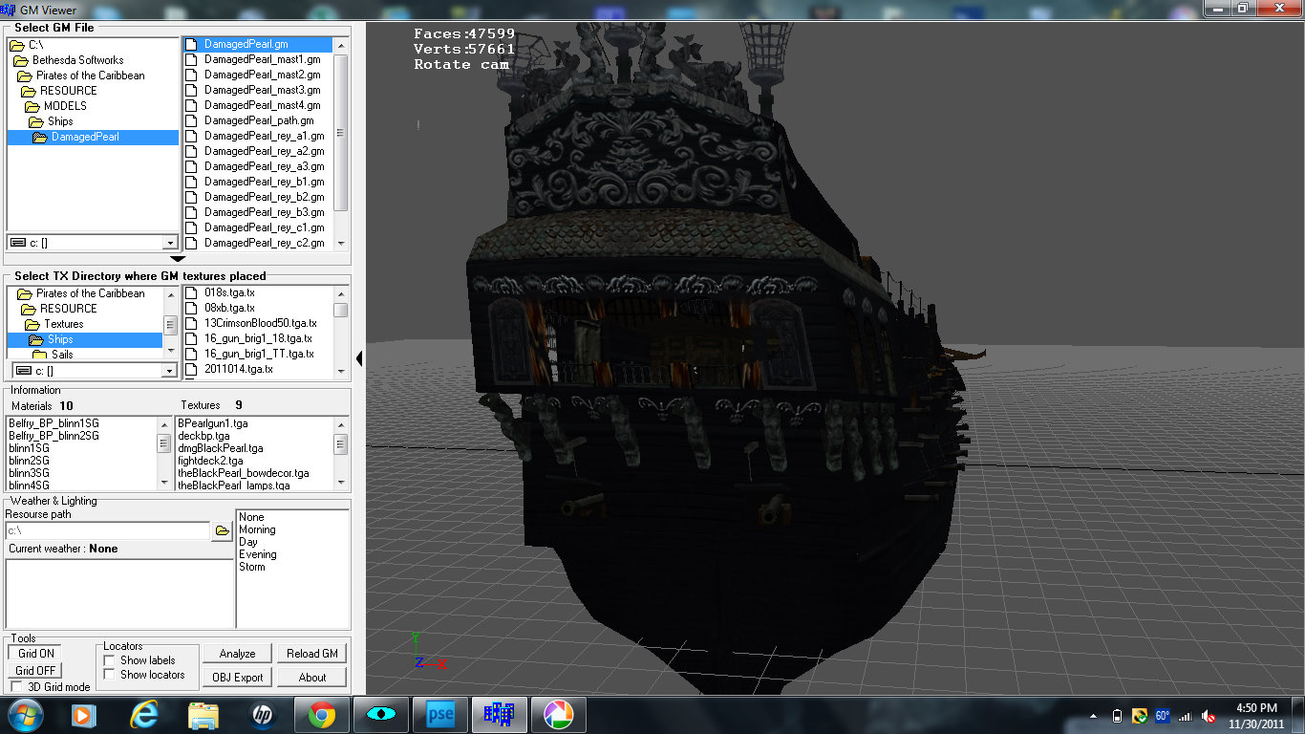Select the Belfry_BP_blinn1SG material
Viewport: 1305px width, 734px height.
point(53,423)
